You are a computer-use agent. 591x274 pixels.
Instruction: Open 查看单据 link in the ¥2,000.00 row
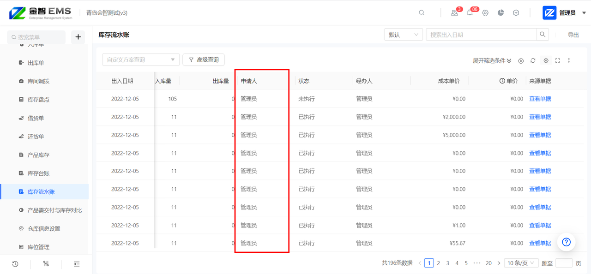[540, 117]
